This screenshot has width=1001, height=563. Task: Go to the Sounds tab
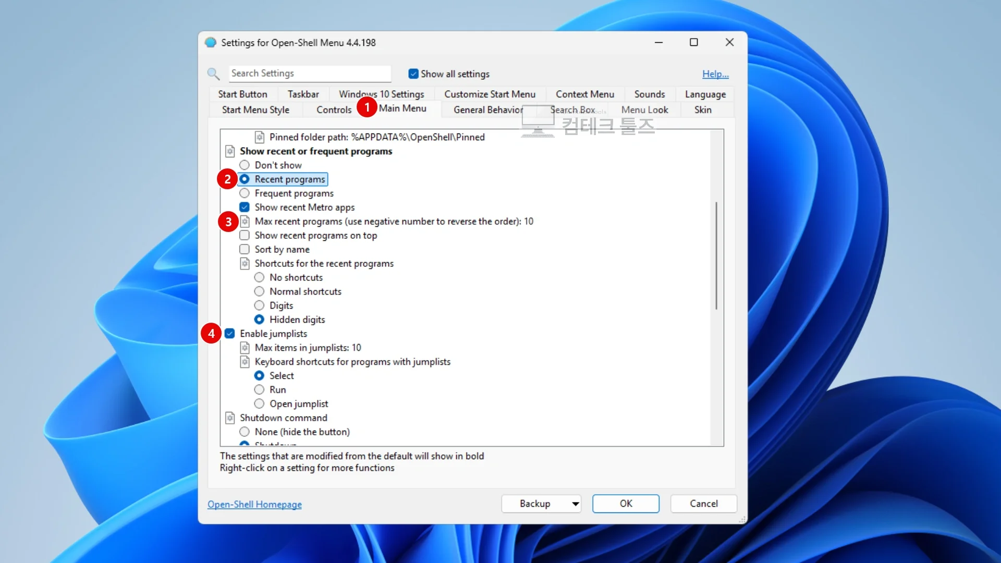[650, 94]
